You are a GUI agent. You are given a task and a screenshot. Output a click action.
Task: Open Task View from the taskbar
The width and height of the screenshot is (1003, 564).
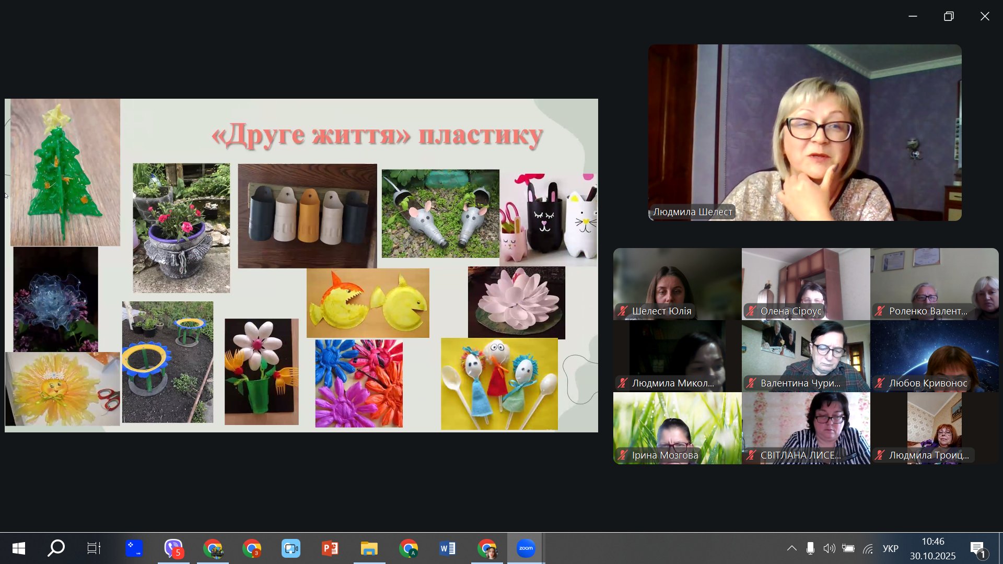[94, 548]
